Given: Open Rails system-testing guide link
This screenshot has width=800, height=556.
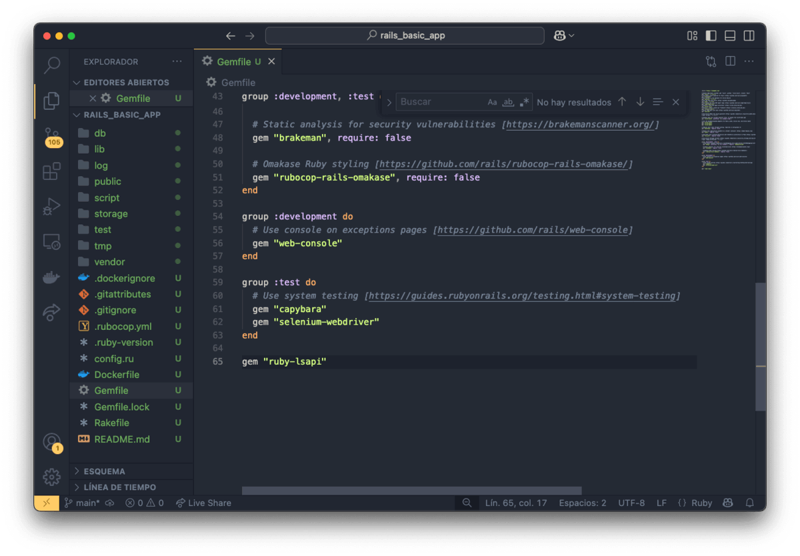Looking at the screenshot, I should coord(522,296).
